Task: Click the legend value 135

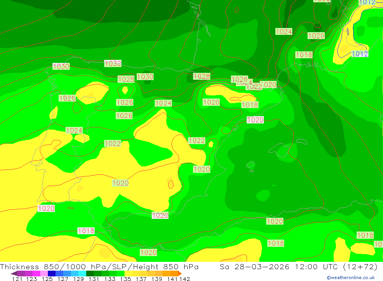Action: tap(125, 279)
